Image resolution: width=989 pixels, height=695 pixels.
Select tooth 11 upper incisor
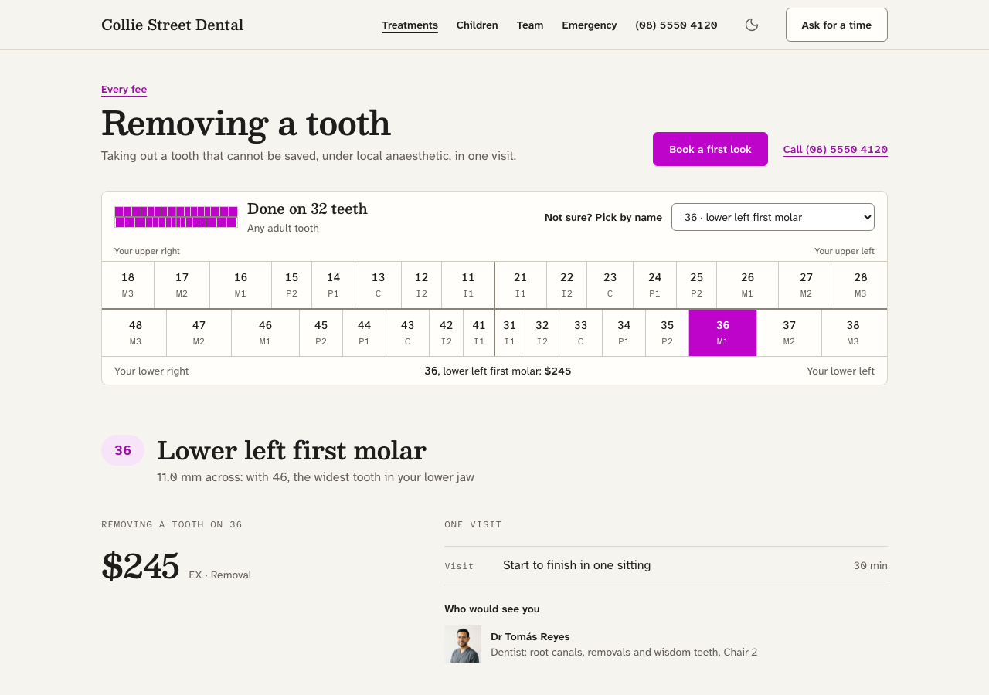coord(468,285)
